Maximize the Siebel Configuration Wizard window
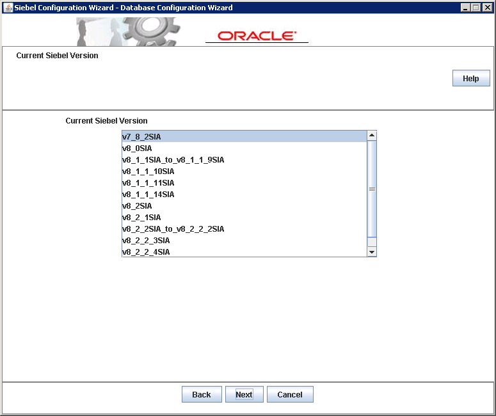 point(476,8)
